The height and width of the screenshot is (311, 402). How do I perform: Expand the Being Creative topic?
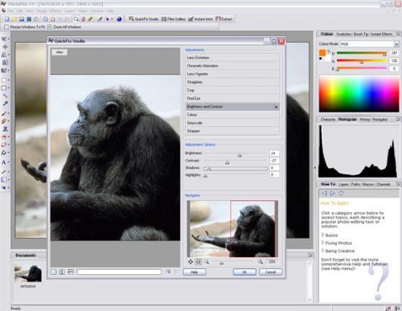(x=323, y=251)
